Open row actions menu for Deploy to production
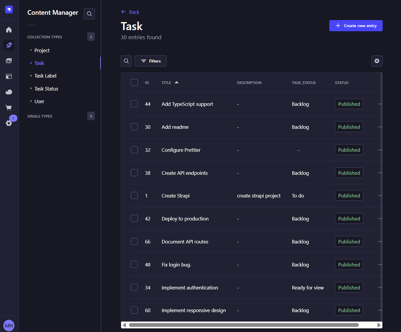The width and height of the screenshot is (401, 332). click(380, 219)
